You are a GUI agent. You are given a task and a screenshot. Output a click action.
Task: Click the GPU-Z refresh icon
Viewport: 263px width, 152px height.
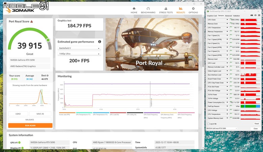point(255,15)
